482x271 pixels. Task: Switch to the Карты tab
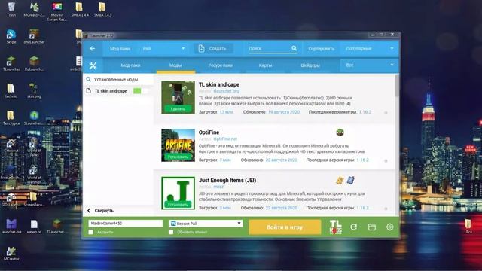(x=265, y=65)
